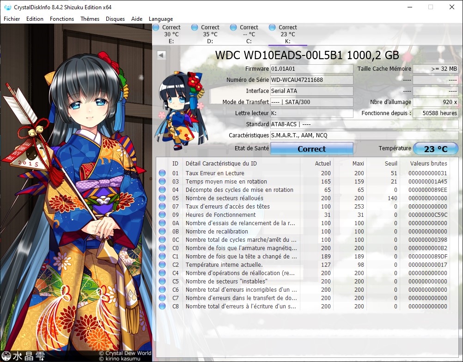Click the Correct health status button
The height and width of the screenshot is (362, 463).
coord(312,149)
